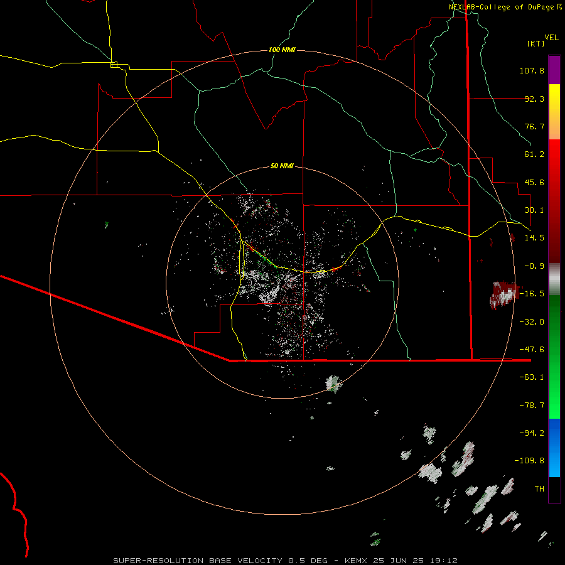
Task: Pick the blue segment of velocity scale
Action: (554, 448)
